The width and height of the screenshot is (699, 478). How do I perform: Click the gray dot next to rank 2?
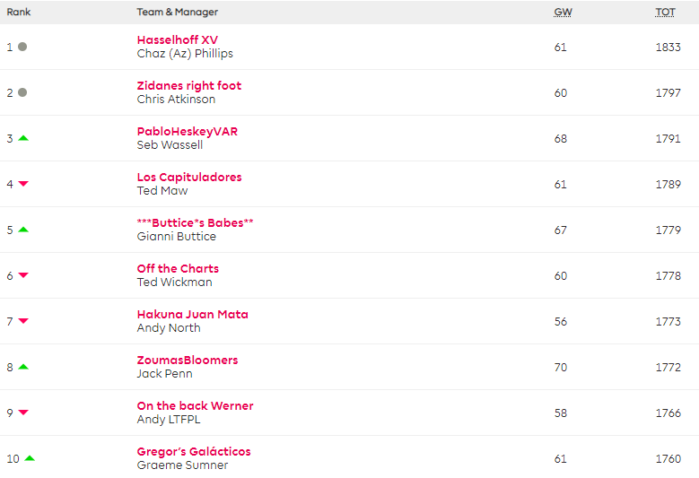click(22, 92)
